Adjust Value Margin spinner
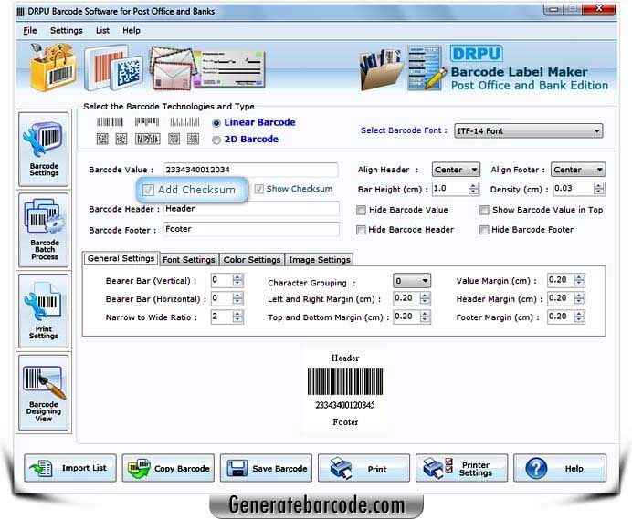 [x=579, y=280]
